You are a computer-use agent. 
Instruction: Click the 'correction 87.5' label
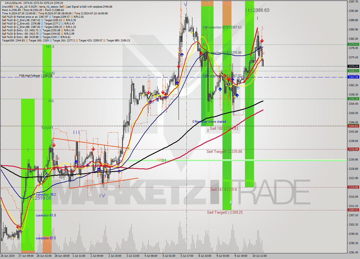click(46, 238)
